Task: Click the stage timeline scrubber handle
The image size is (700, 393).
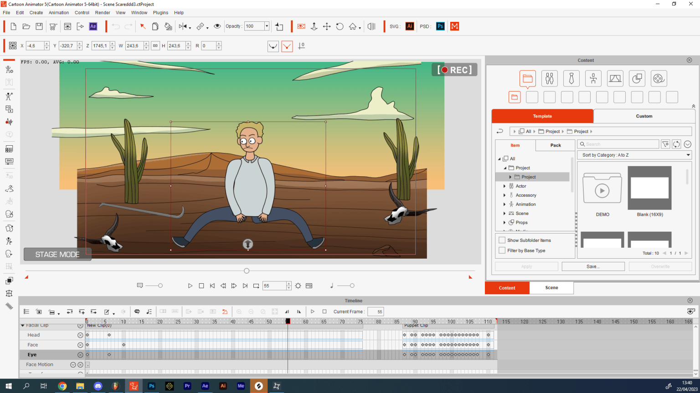Action: (247, 271)
